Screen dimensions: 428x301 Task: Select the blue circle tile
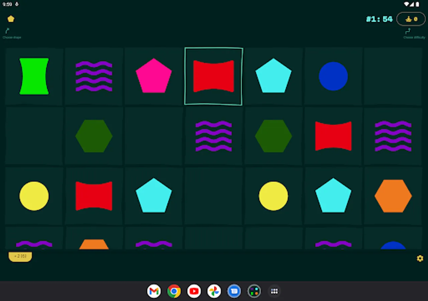(x=333, y=76)
